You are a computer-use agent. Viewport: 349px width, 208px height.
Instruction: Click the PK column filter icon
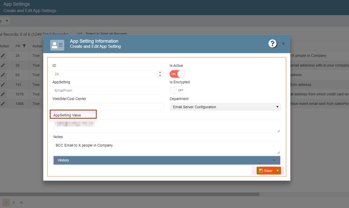pyautogui.click(x=24, y=46)
